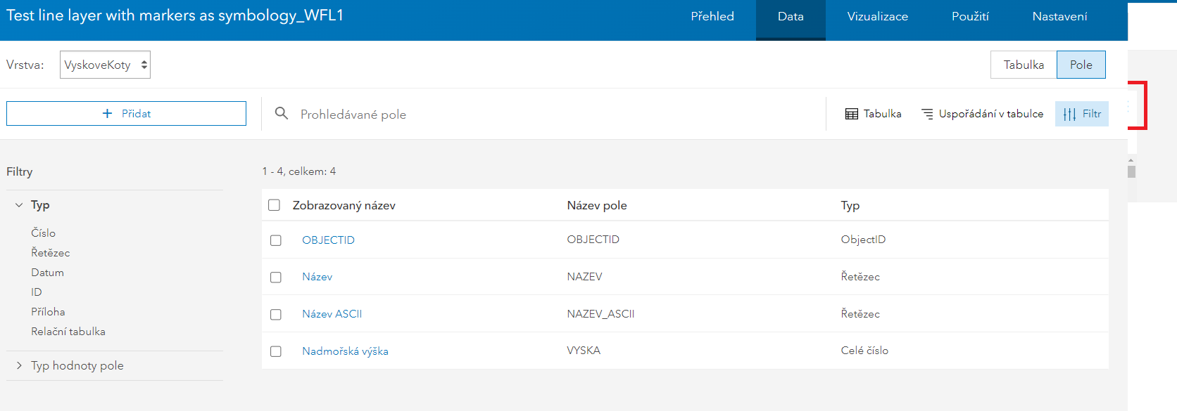The height and width of the screenshot is (411, 1177).
Task: Filter by Příloha type
Action: click(48, 311)
